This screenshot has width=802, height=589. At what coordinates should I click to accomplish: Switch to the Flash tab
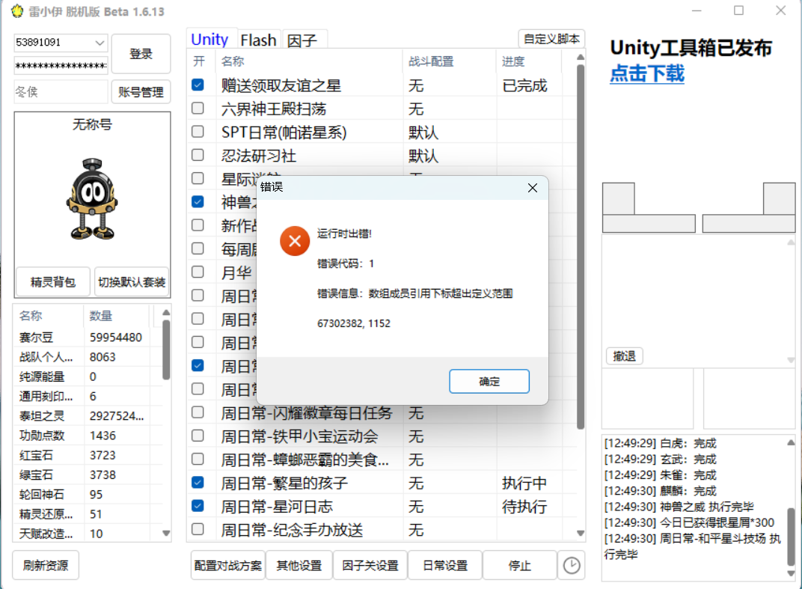coord(258,39)
